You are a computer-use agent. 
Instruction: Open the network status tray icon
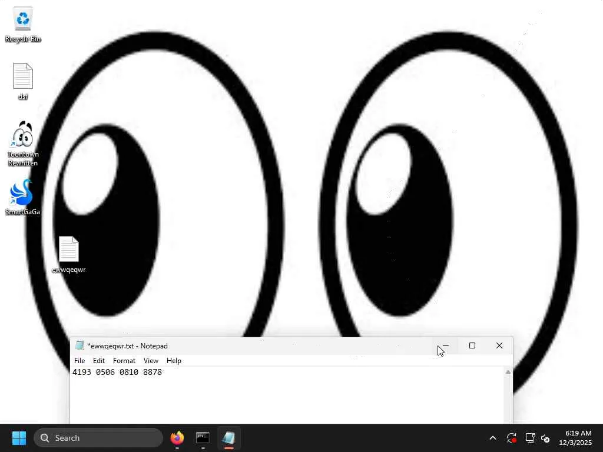tap(531, 438)
